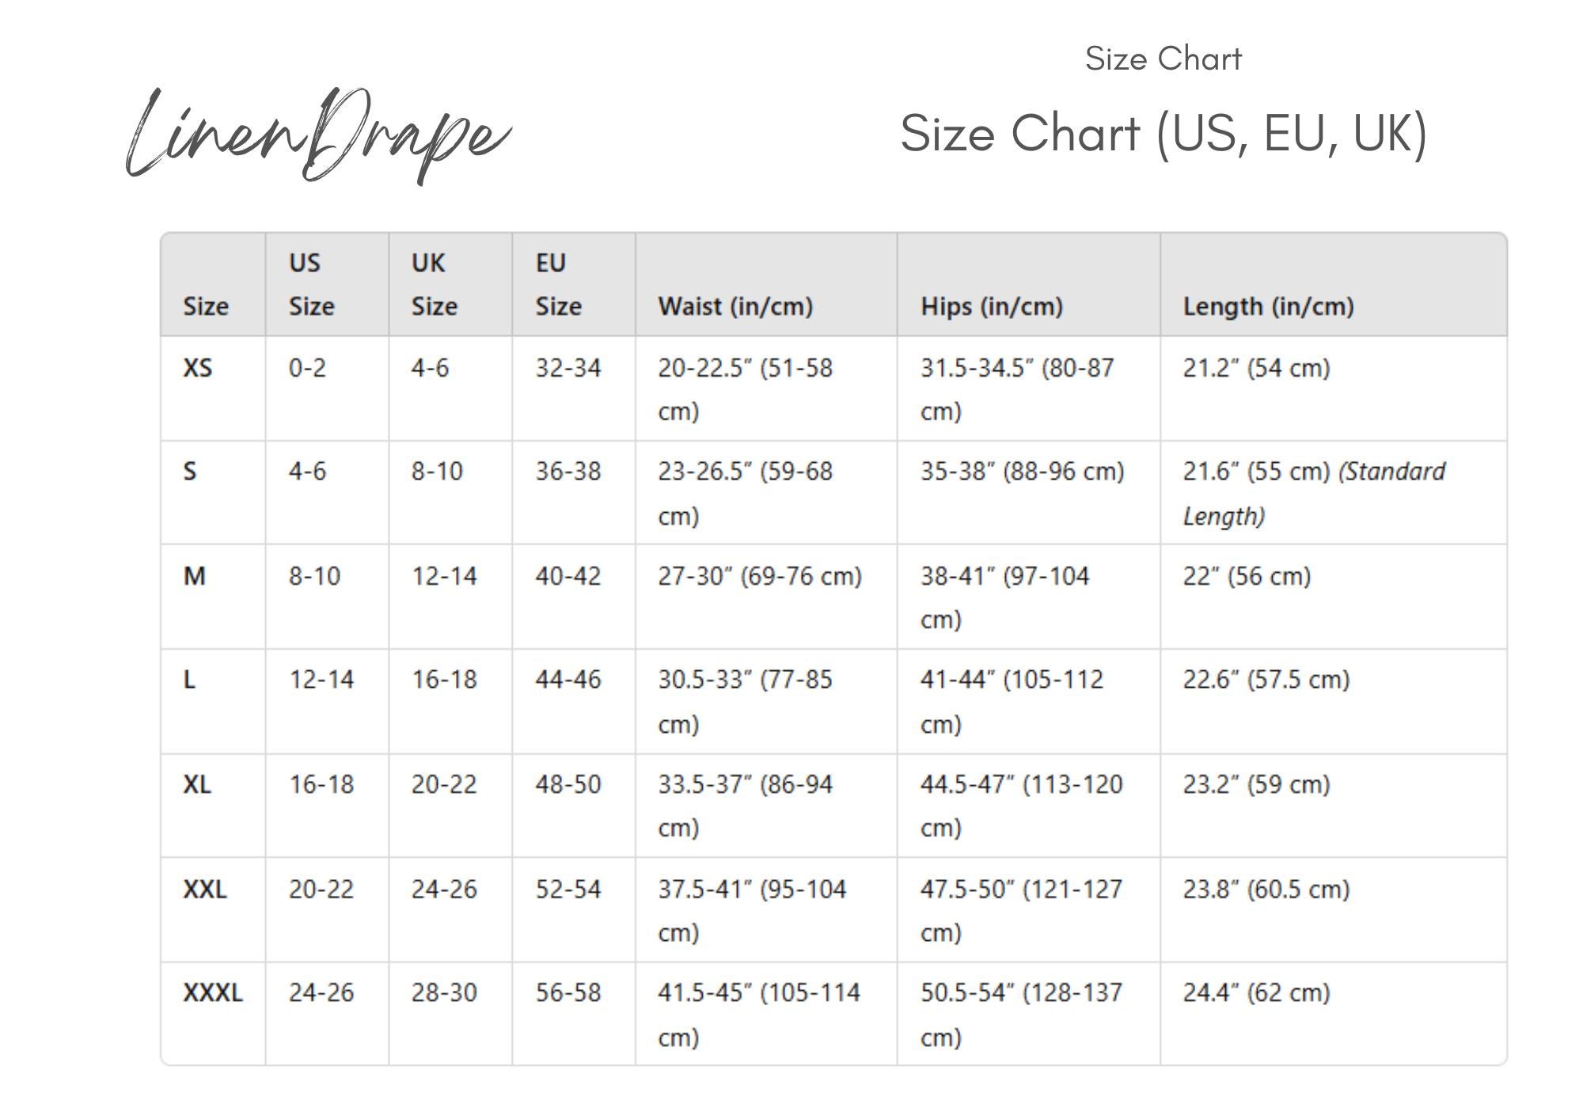Select the 'Hips (in/cm)' column header

pos(992,306)
